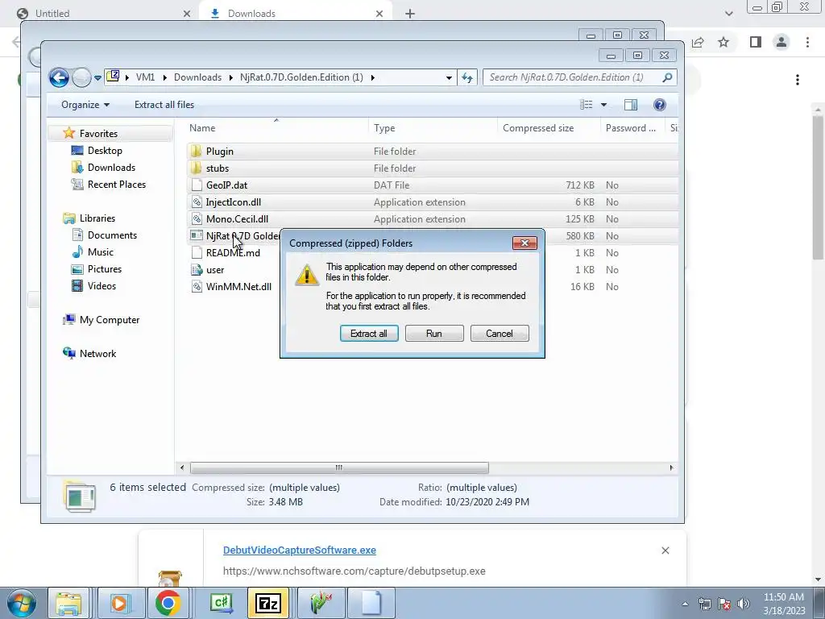The image size is (825, 619).
Task: Select the WinMM.Net.dll file icon
Action: [197, 287]
